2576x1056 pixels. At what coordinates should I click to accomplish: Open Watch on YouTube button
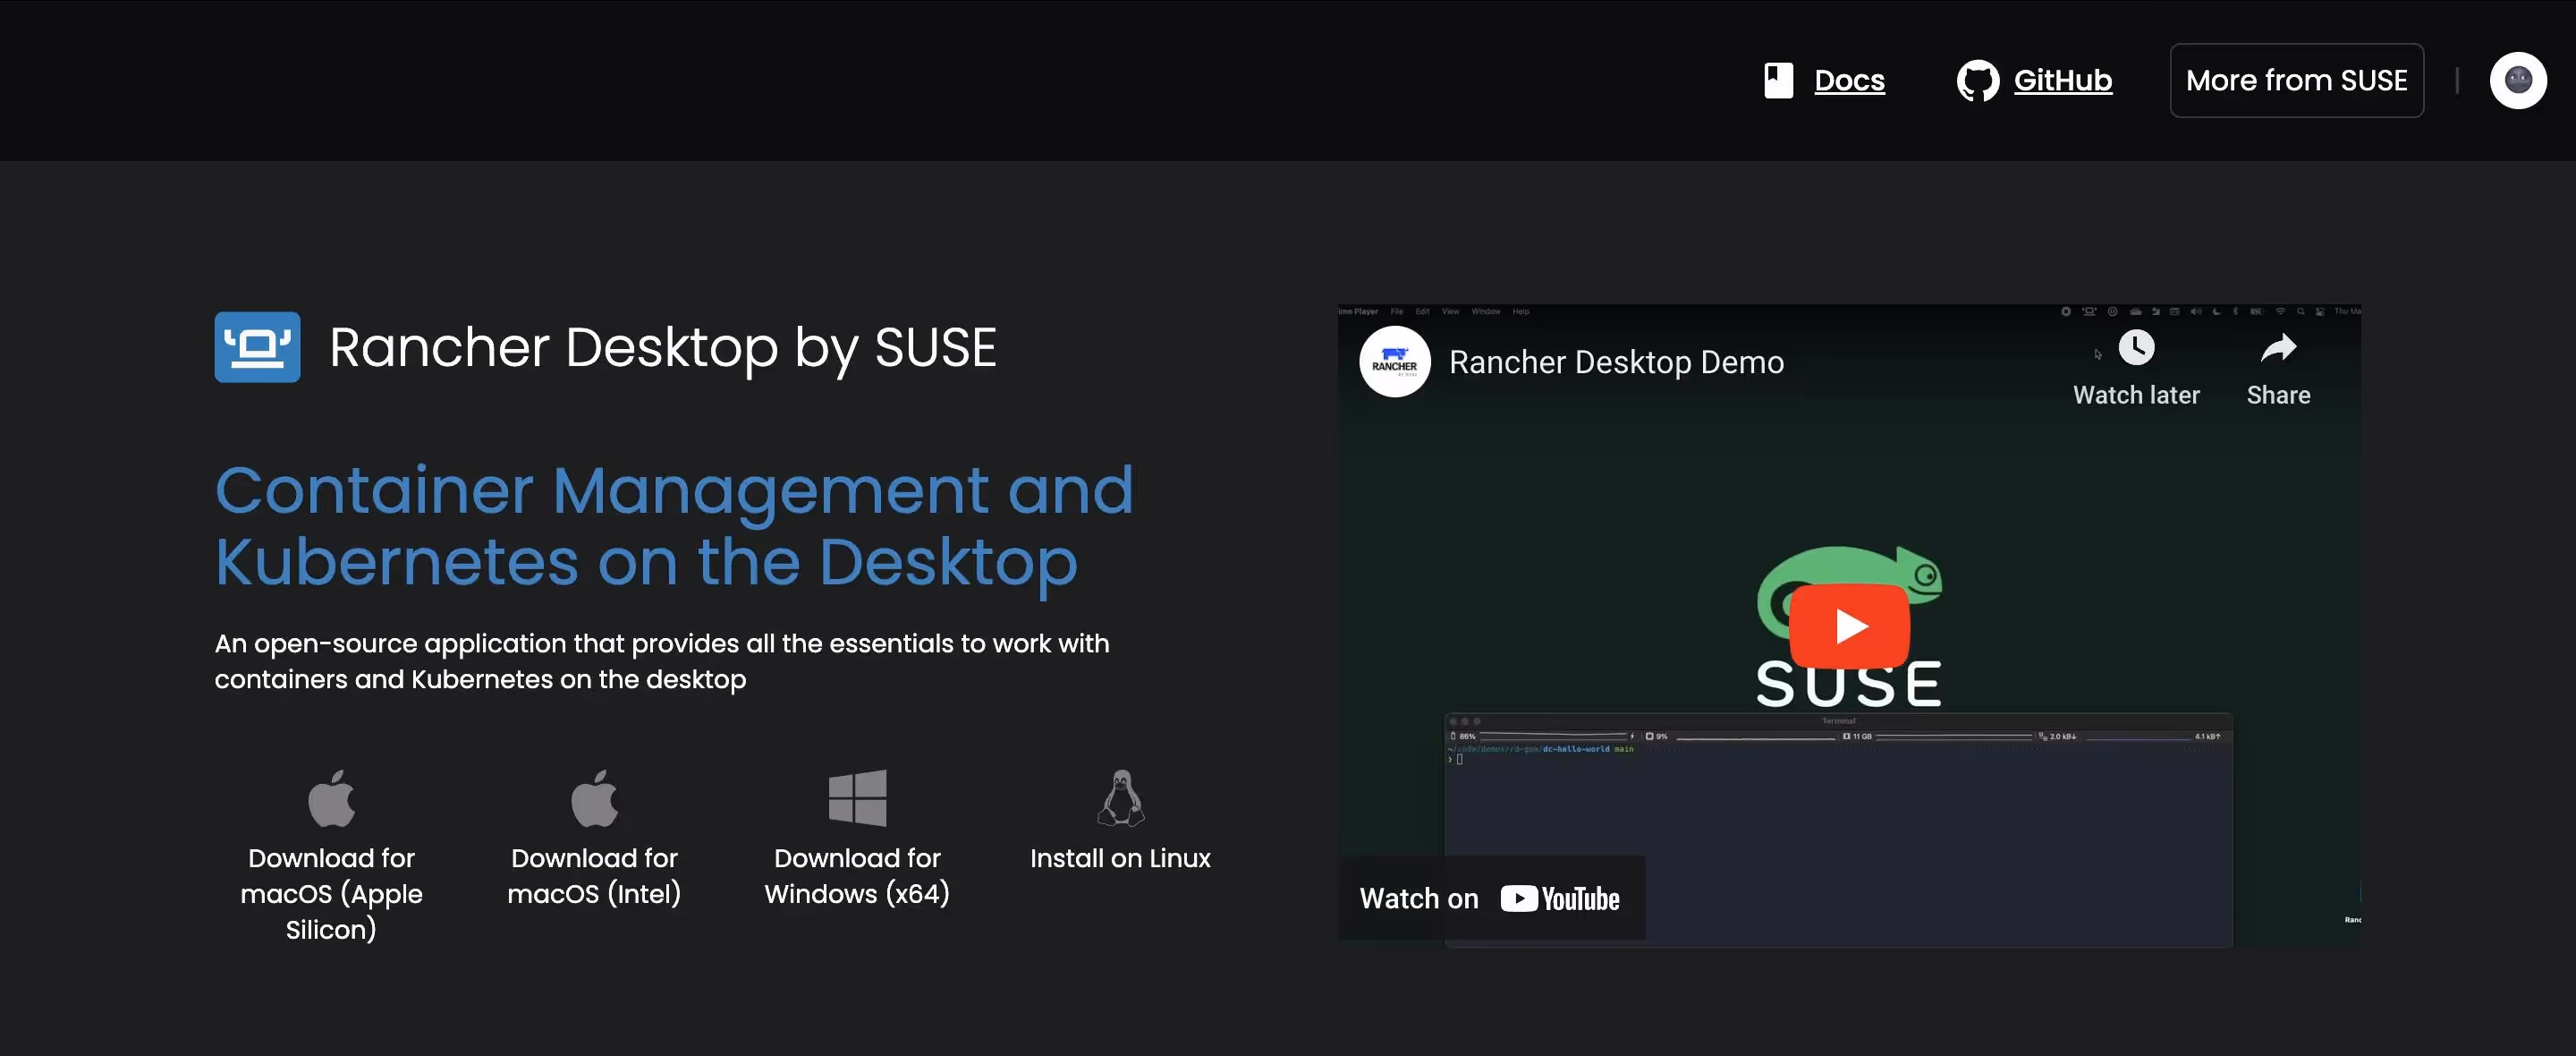tap(1490, 898)
